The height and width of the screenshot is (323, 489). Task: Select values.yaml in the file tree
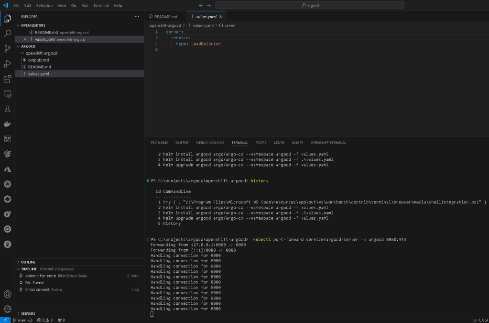pos(79,74)
